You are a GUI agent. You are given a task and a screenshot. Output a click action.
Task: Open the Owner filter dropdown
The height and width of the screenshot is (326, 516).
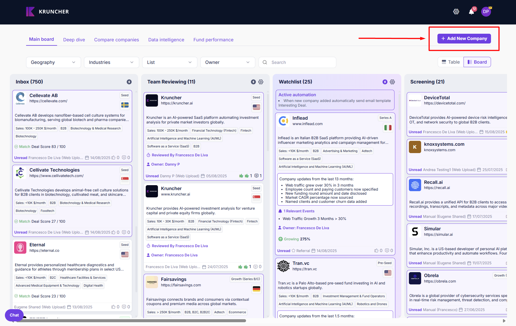(x=228, y=62)
